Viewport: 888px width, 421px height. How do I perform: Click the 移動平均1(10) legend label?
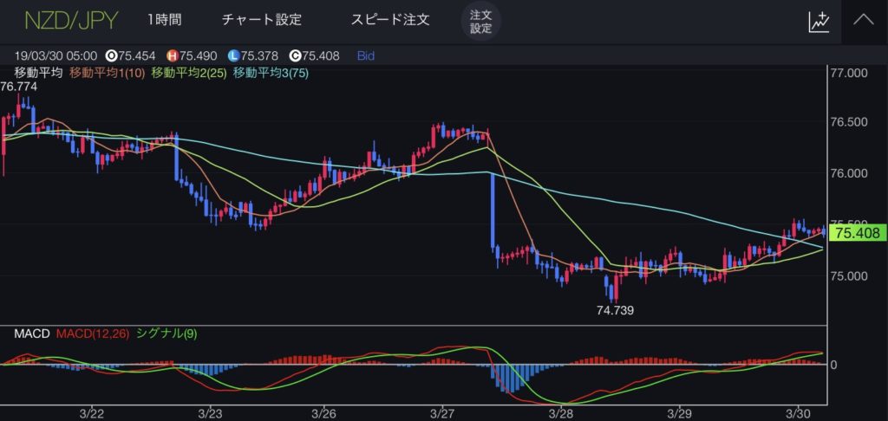[107, 73]
